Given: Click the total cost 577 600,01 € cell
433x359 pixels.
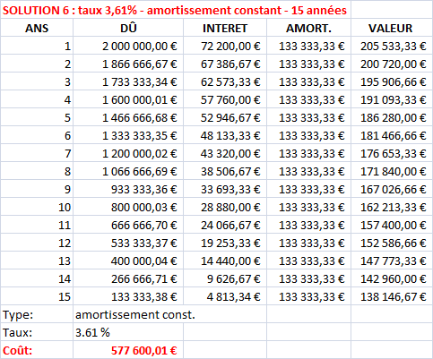Looking at the screenshot, I should pos(128,350).
